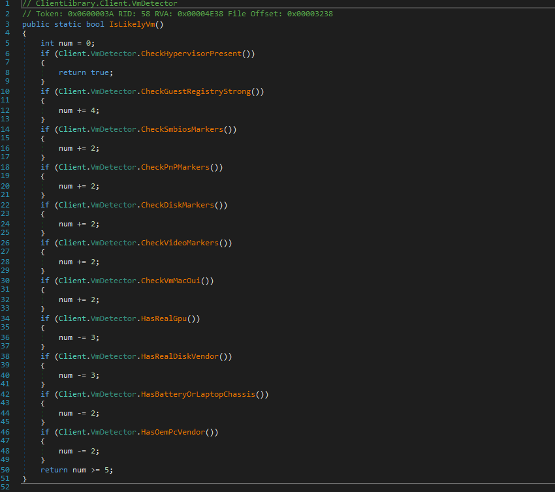Click VmDetector type in HasRealGpu line
555x492 pixels.
[x=113, y=318]
